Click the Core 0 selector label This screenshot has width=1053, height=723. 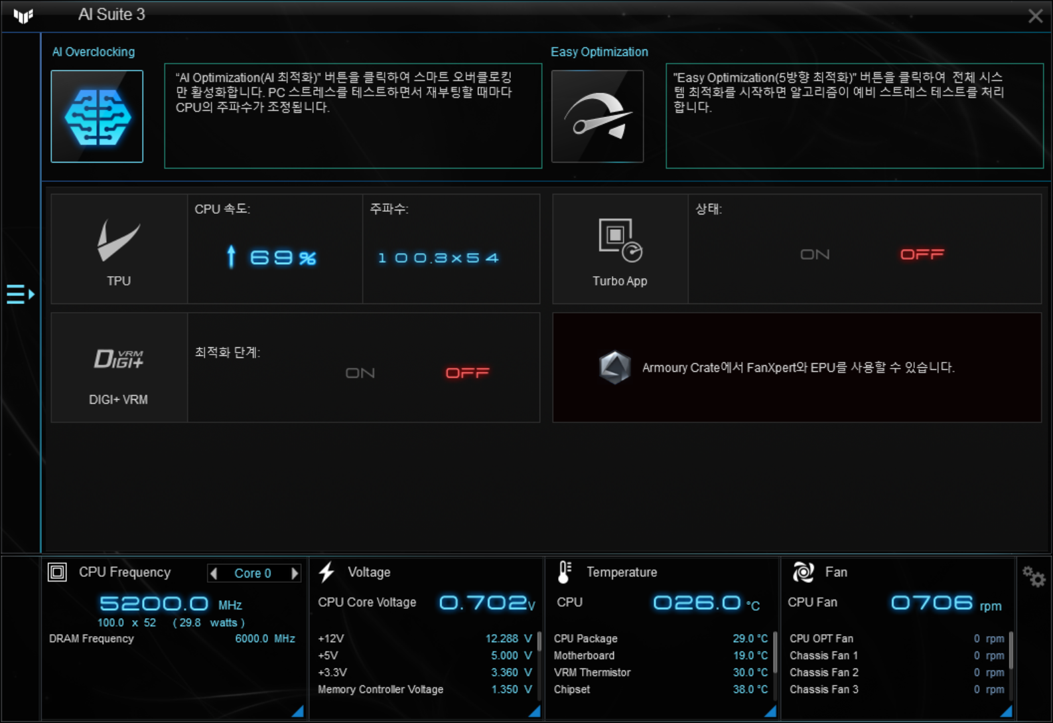253,573
